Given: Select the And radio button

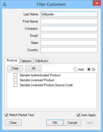Looking at the screenshot, I should tap(75, 69).
